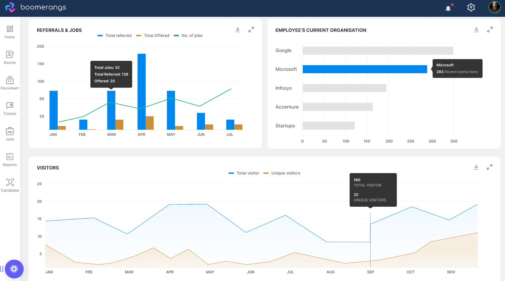505x281 pixels.
Task: Click the "32 UNIQUE VISITORS" tooltip text
Action: 370,197
